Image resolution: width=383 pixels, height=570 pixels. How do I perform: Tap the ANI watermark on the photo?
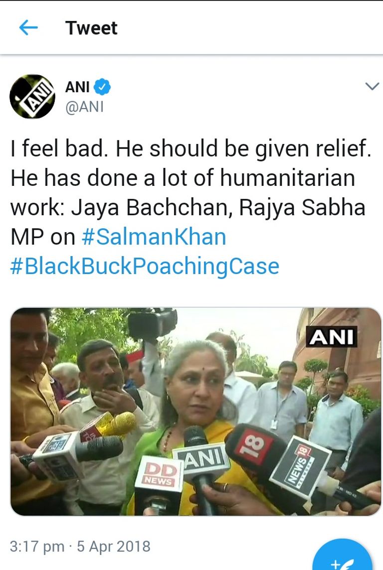331,337
